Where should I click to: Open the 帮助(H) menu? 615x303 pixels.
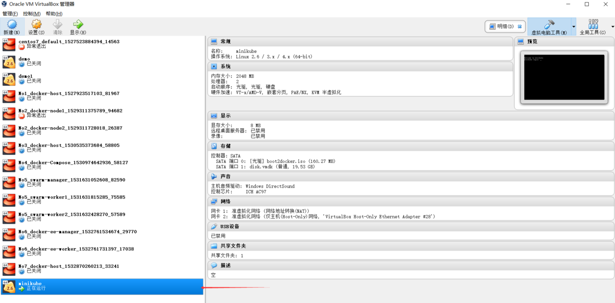[54, 14]
